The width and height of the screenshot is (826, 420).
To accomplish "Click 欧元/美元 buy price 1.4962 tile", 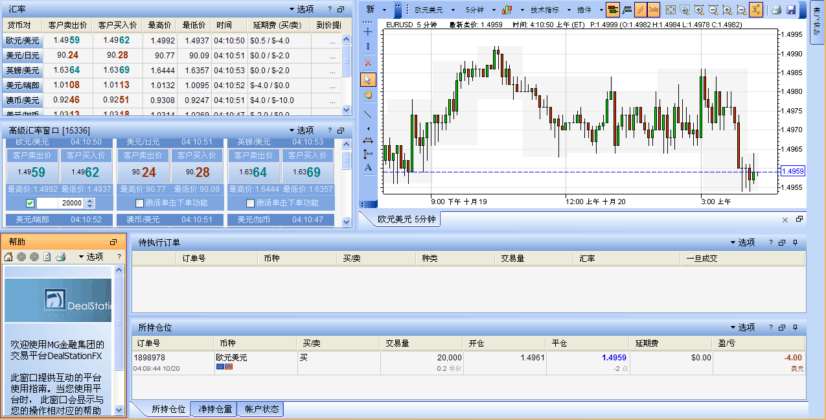I will click(86, 166).
